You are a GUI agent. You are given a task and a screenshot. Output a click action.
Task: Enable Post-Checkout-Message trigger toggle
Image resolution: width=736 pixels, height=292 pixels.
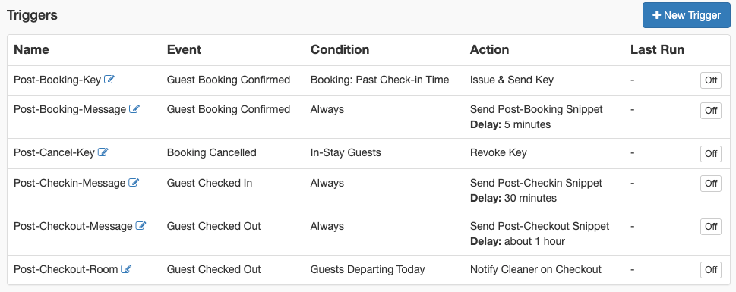coord(711,227)
